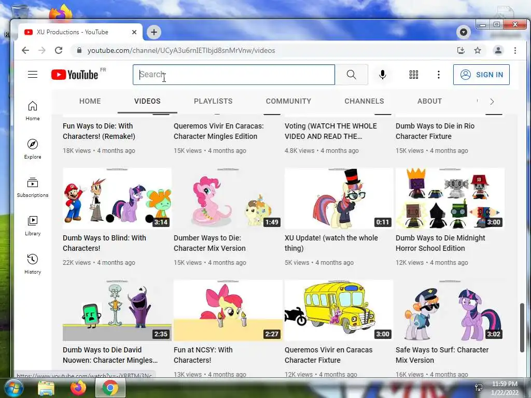The height and width of the screenshot is (398, 531).
Task: Switch to the PLAYLISTS tab
Action: [x=213, y=101]
